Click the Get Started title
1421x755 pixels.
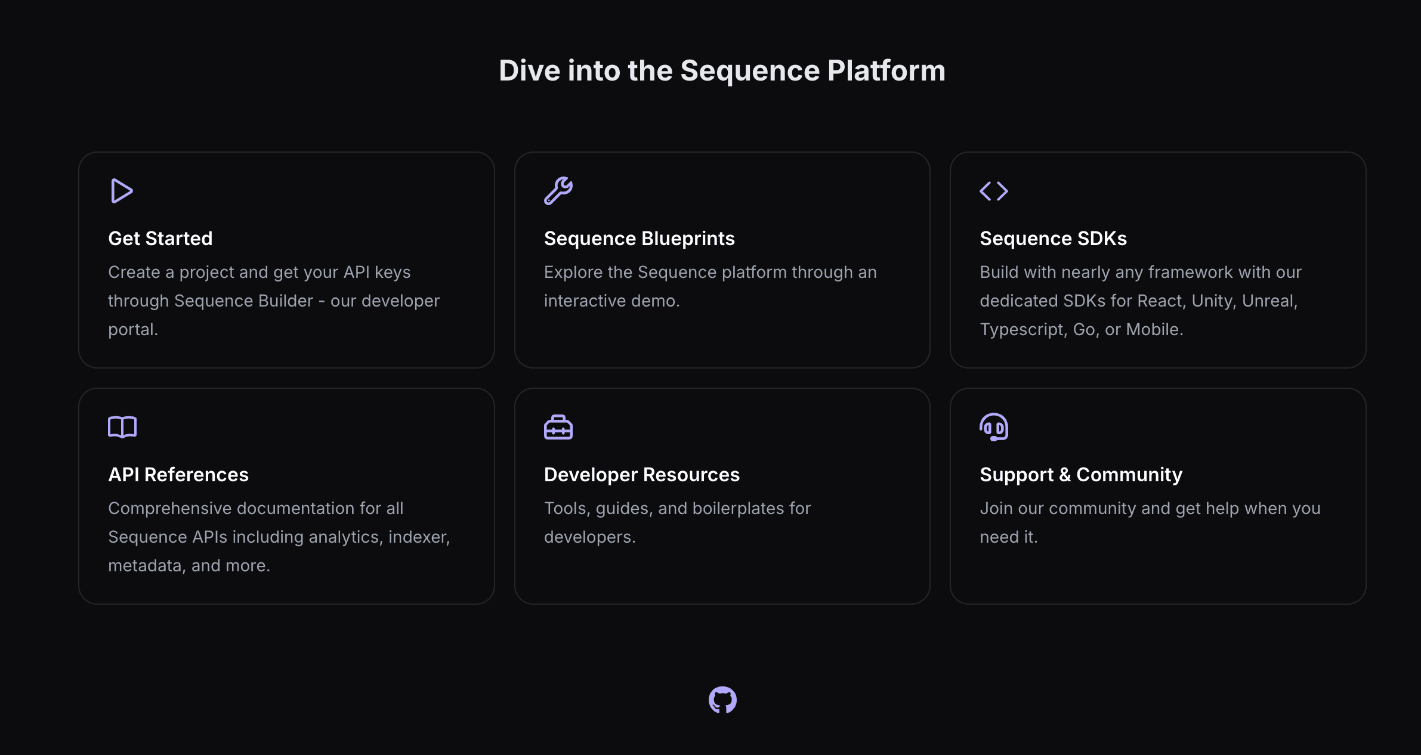click(160, 238)
